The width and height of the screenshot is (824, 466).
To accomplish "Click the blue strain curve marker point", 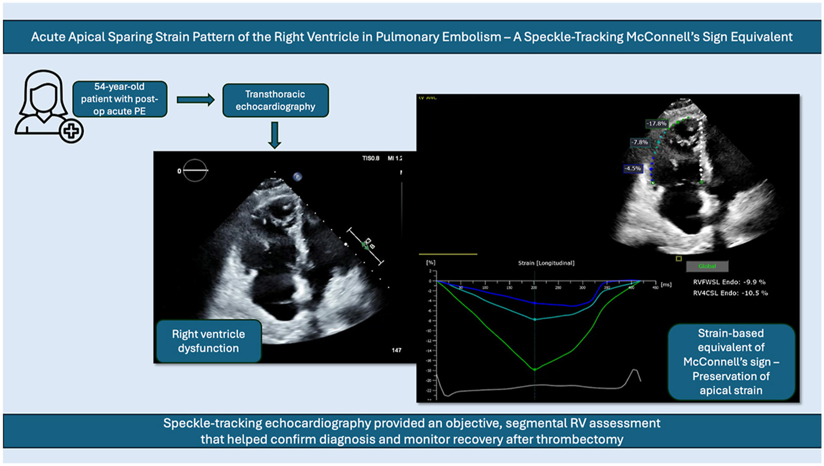I will coord(535,303).
